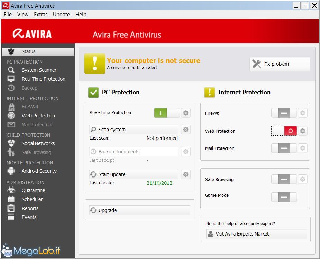Open Quarantine from the sidebar
Viewport: 320px width, 259px height.
(34, 190)
